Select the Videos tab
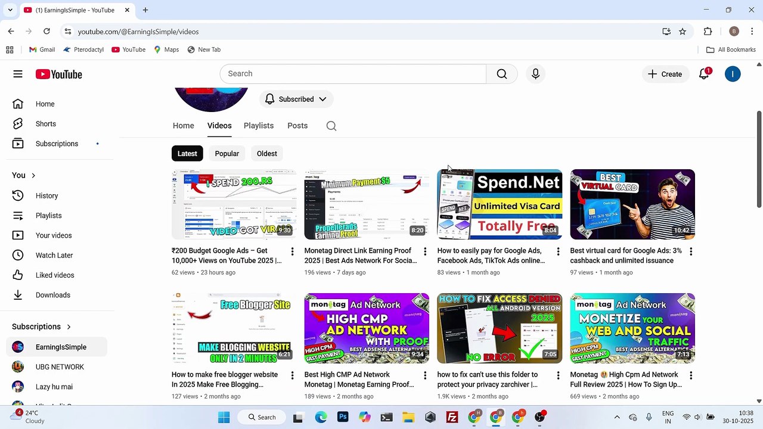Screen dimensions: 763x429 [x=219, y=126]
